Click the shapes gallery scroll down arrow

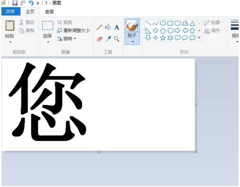pyautogui.click(x=199, y=31)
